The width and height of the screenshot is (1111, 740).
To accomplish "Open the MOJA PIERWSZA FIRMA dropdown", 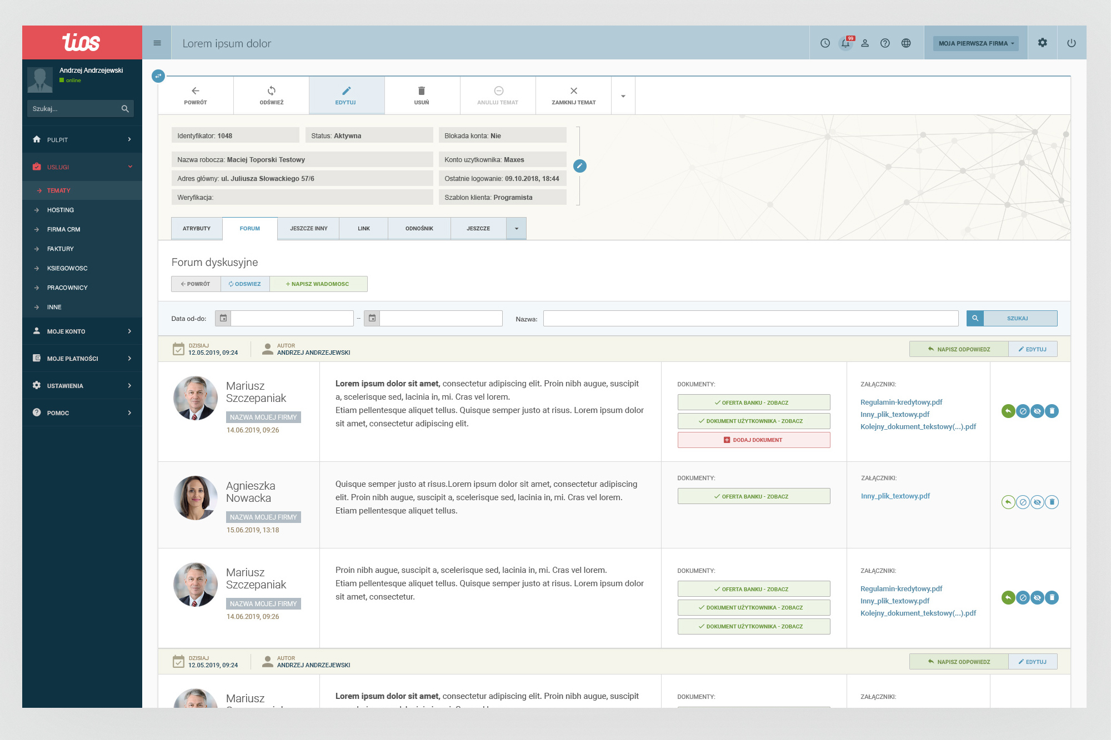I will pos(976,43).
